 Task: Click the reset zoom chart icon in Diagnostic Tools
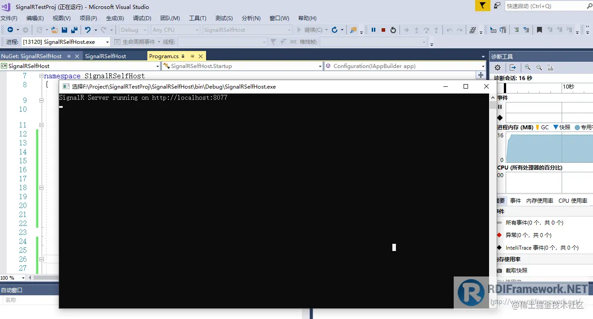pyautogui.click(x=550, y=68)
